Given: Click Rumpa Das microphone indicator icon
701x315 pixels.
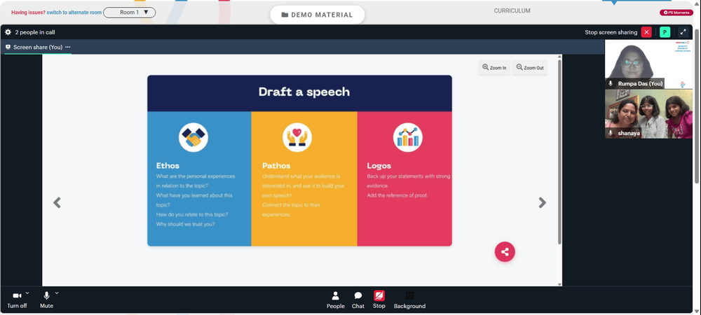Looking at the screenshot, I should 611,83.
